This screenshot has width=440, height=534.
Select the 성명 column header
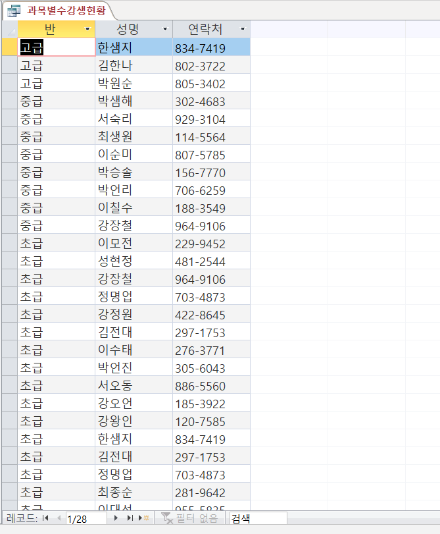[127, 30]
